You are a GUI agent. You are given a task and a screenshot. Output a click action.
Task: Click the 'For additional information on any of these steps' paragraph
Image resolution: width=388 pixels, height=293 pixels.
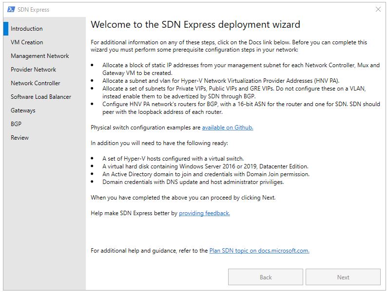pos(229,46)
